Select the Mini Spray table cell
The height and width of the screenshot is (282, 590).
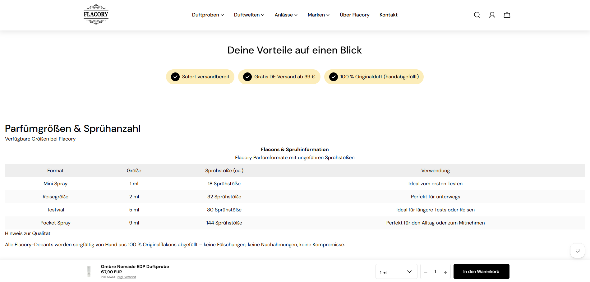[55, 184]
